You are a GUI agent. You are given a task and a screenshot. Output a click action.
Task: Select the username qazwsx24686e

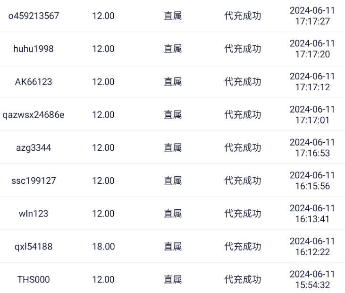[33, 115]
